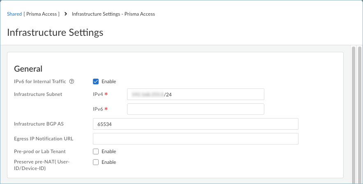Image resolution: width=363 pixels, height=184 pixels.
Task: Focus the IPv4 infrastructure subnet field
Action: point(195,94)
